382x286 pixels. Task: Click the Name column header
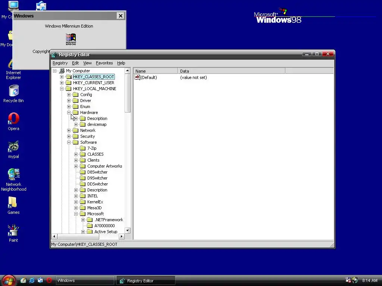point(156,71)
